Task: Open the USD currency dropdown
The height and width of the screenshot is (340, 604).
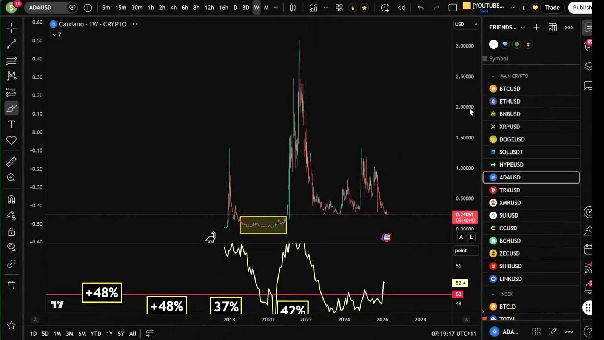Action: [466, 24]
